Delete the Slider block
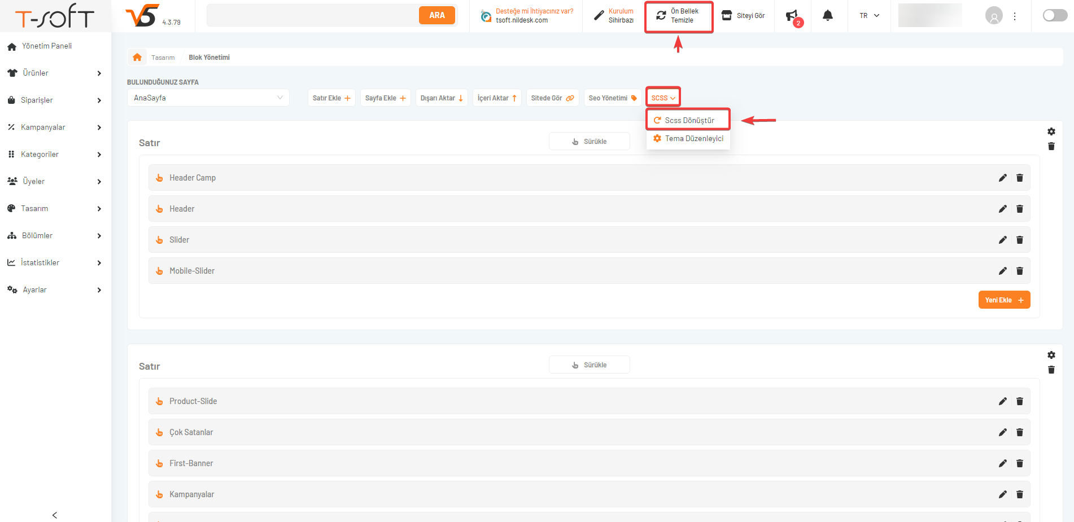Viewport: 1074px width, 522px height. [x=1020, y=240]
